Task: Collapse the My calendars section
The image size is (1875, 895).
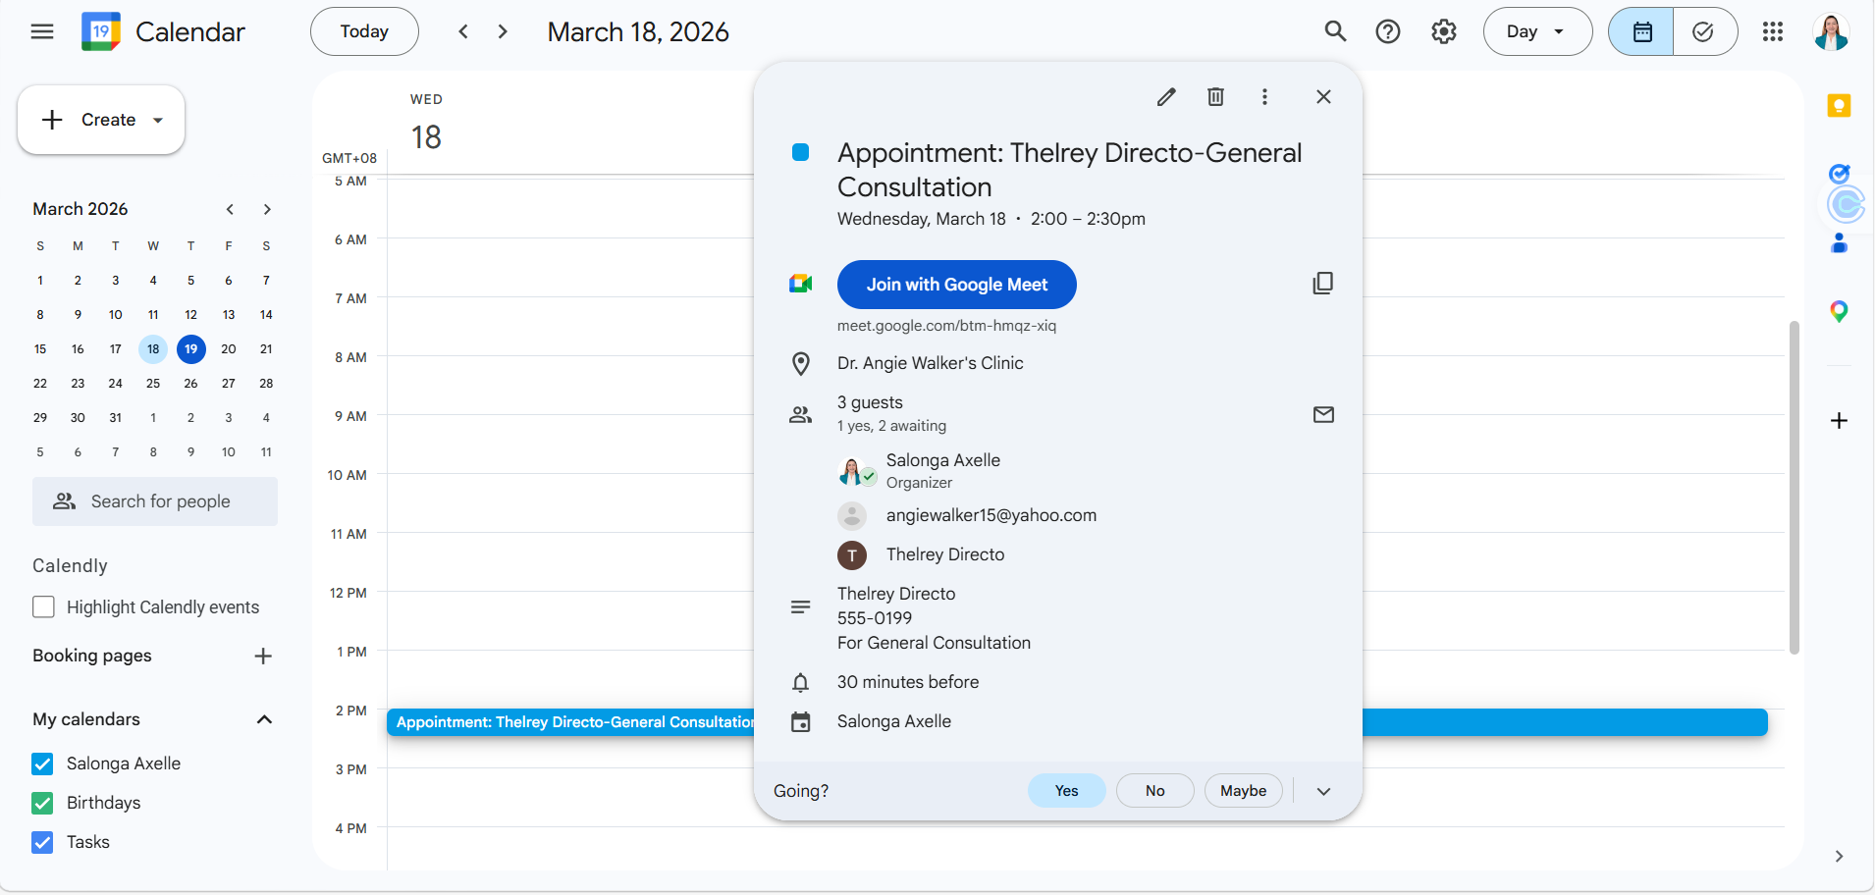Action: (x=264, y=719)
